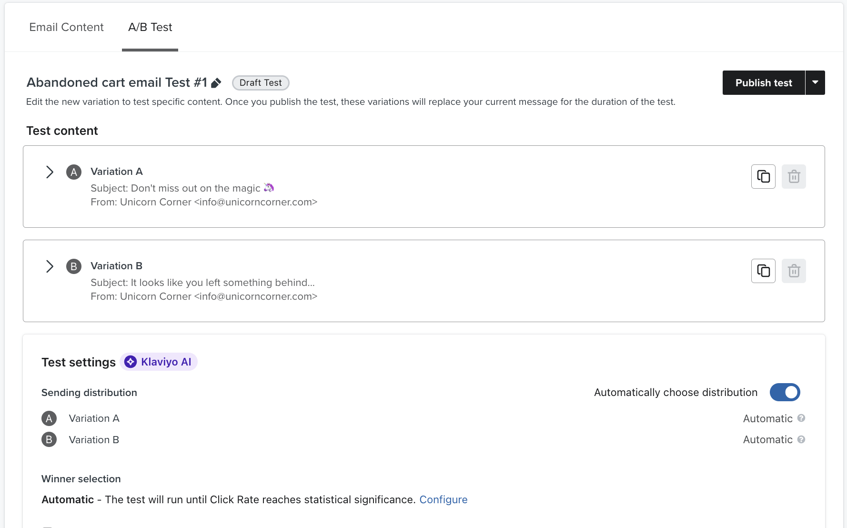Click the A badge in Variation A card
Viewport: 847px width, 528px height.
coord(74,172)
